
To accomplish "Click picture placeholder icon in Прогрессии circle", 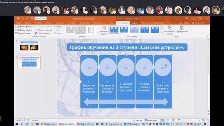I will [x=107, y=67].
